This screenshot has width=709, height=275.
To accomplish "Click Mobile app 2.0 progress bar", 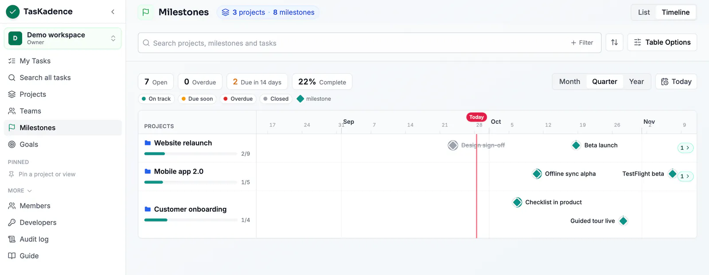I will point(191,182).
